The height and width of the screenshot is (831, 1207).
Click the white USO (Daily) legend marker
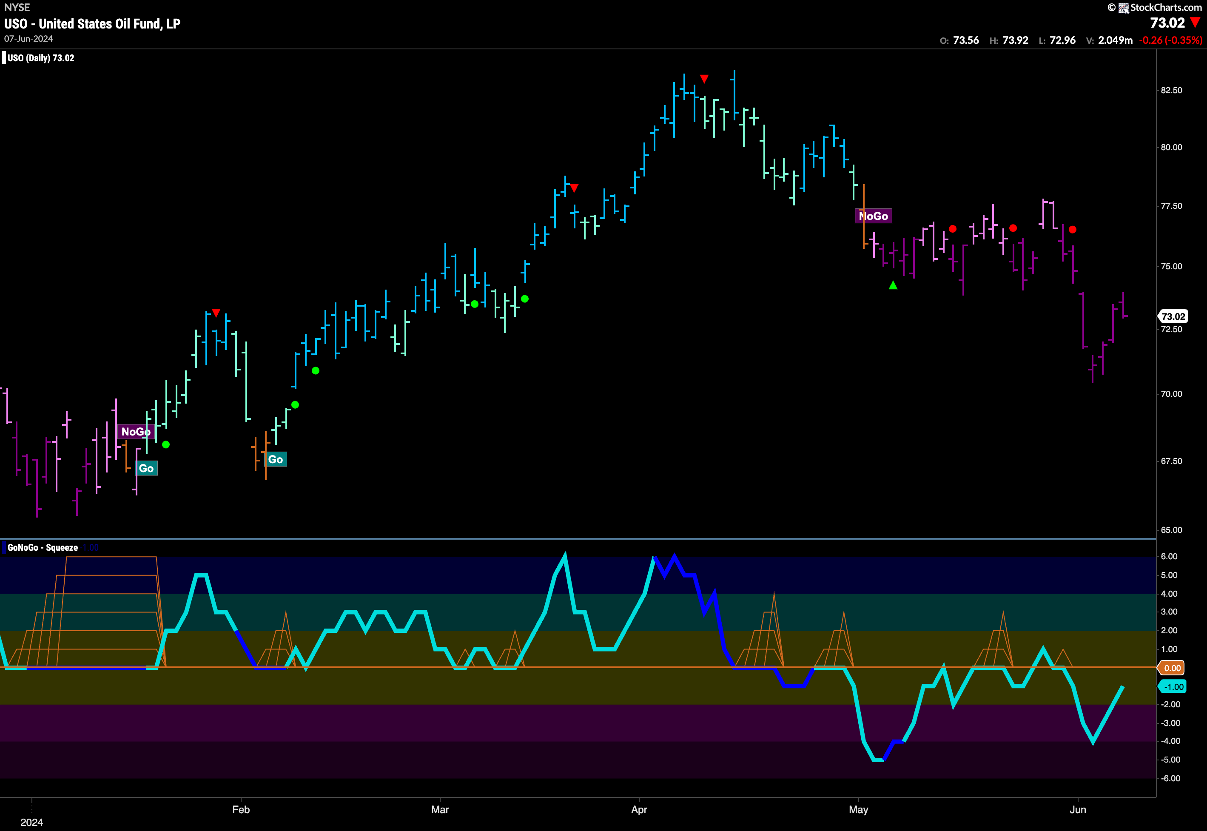pos(4,58)
